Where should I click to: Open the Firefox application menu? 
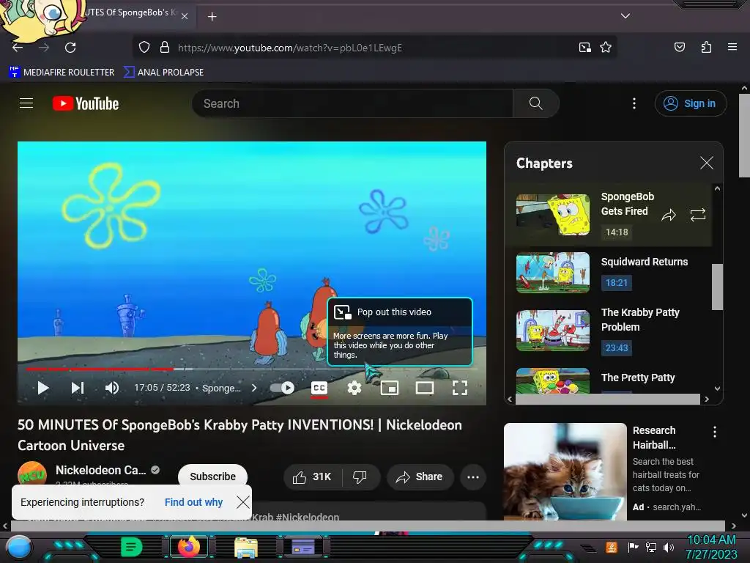732,47
